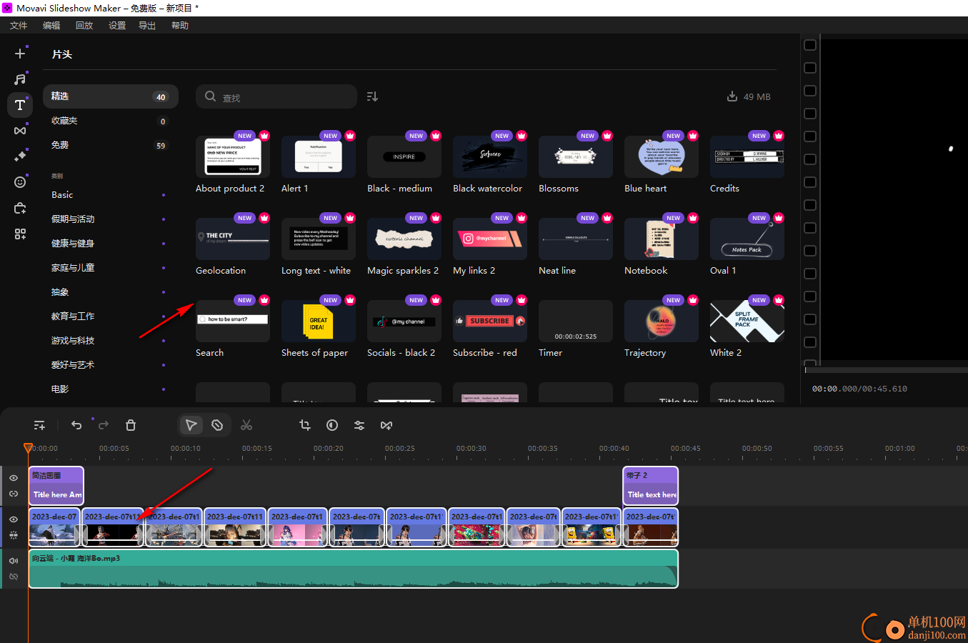Open the 爱好与艺术 category
The height and width of the screenshot is (643, 968).
coord(111,365)
